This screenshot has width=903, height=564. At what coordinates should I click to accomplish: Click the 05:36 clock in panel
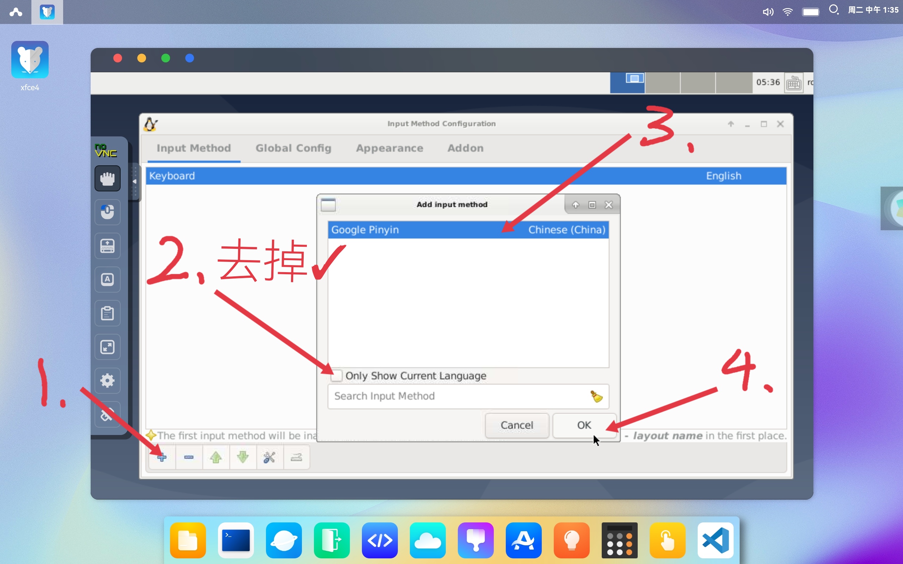[x=768, y=82]
